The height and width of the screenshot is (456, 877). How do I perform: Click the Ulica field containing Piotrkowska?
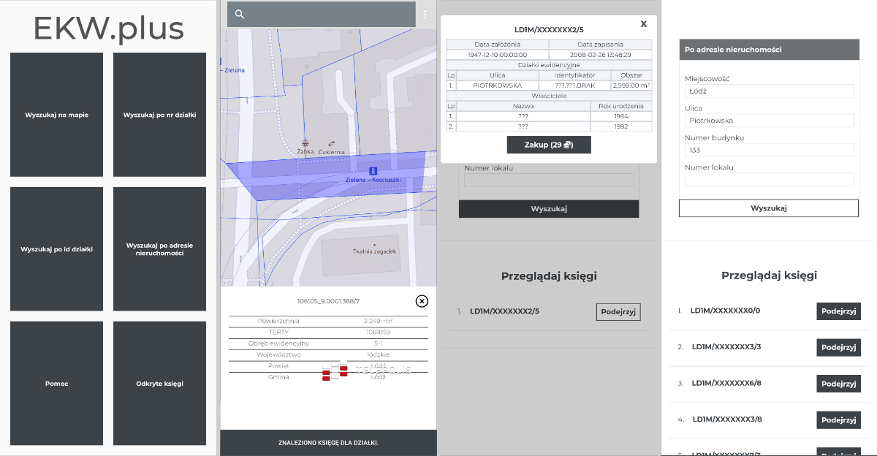769,121
